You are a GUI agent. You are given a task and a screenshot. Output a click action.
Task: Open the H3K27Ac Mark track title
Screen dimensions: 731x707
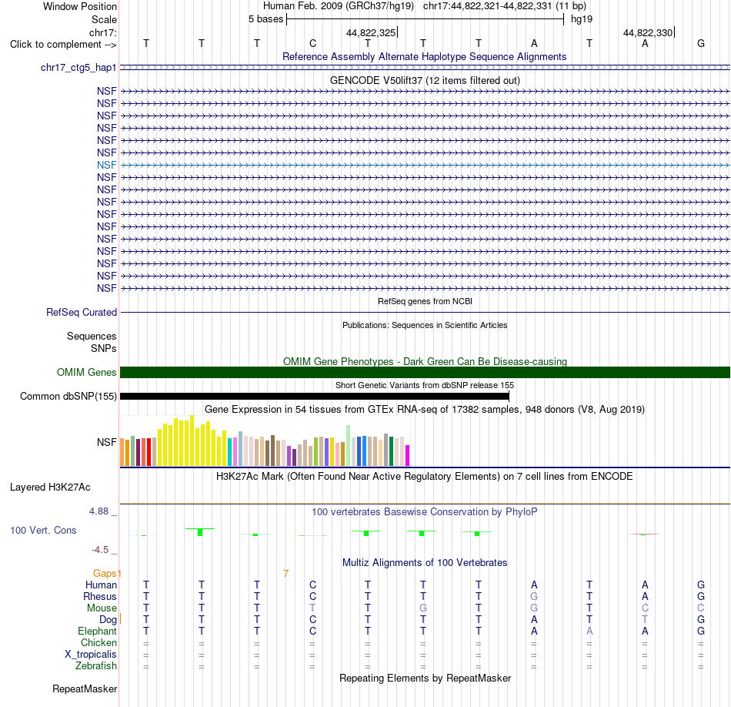coord(425,477)
